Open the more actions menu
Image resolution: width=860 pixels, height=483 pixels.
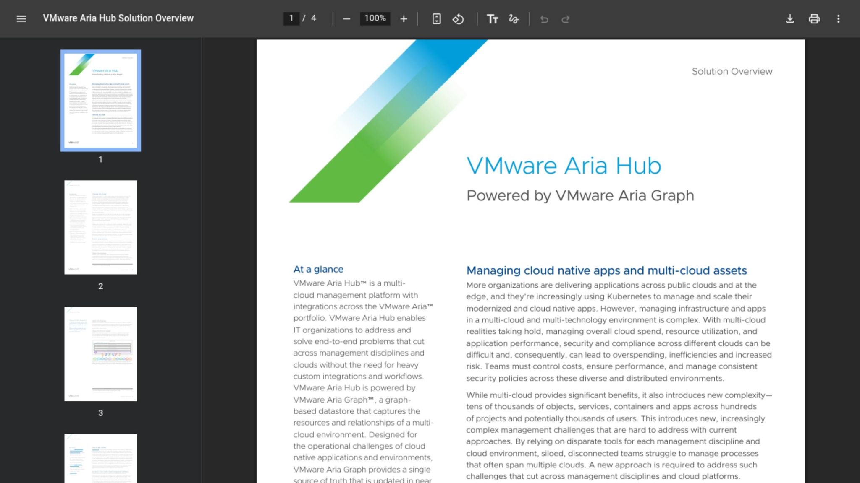click(839, 19)
